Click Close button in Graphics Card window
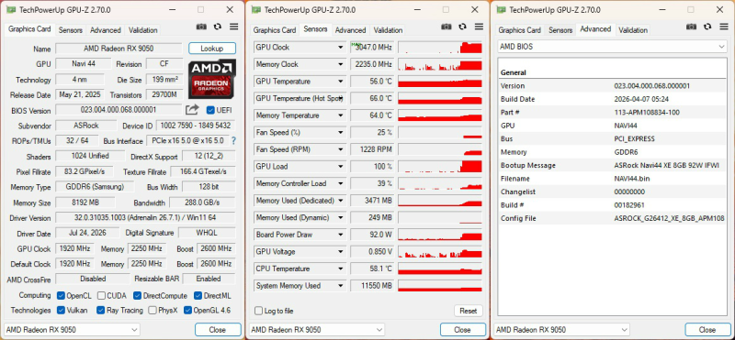 tap(218, 329)
